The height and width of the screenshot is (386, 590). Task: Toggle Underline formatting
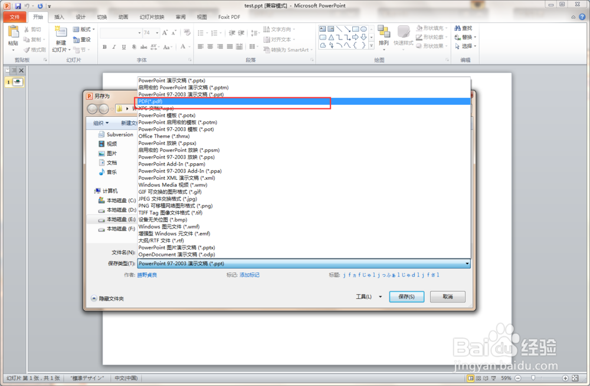pos(124,47)
